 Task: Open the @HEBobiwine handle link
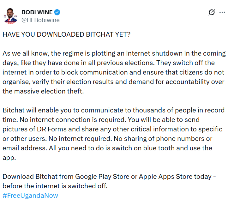coord(40,20)
